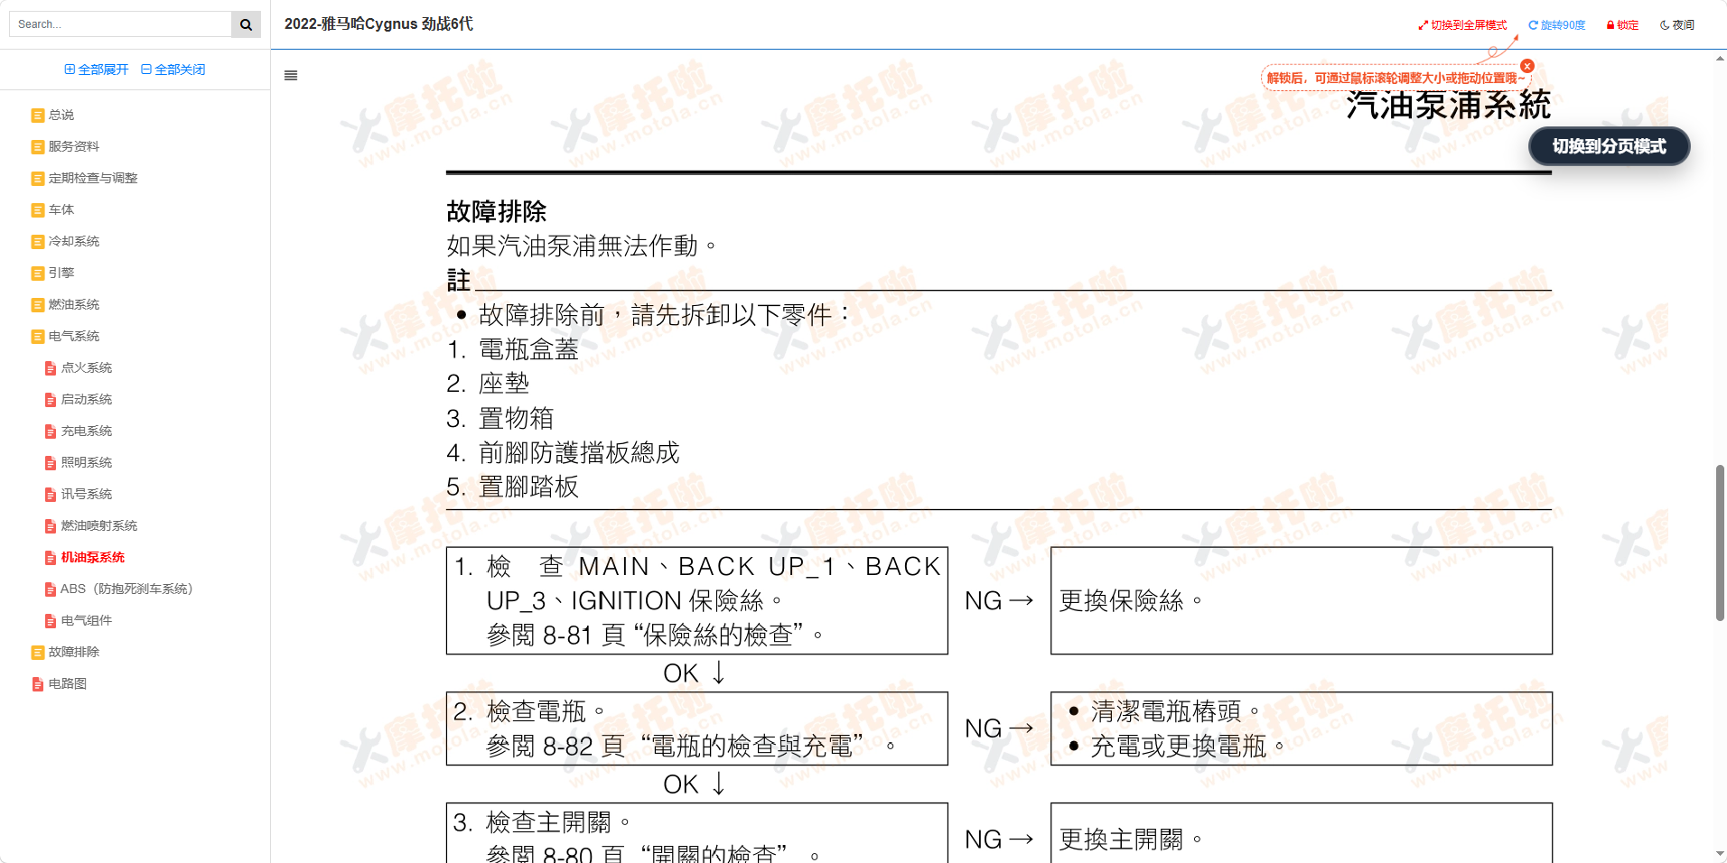Open the 冷却系统 section
Viewport: 1727px width, 863px height.
click(74, 241)
